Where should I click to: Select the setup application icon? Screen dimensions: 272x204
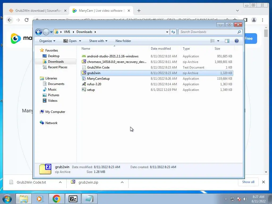coord(84,90)
